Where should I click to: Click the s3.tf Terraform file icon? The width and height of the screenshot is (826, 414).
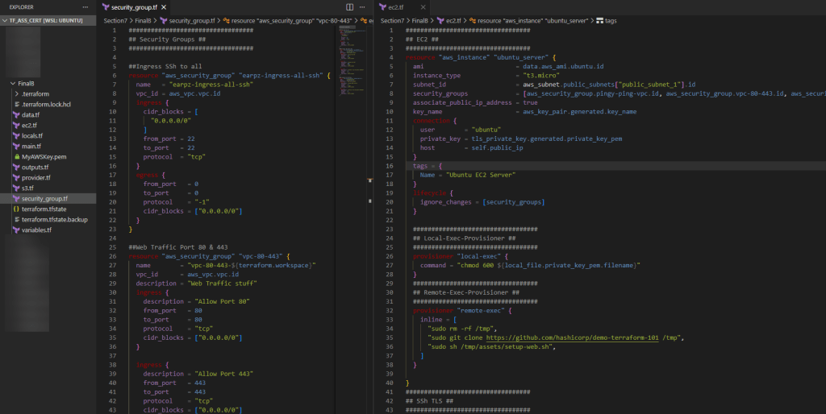15,188
